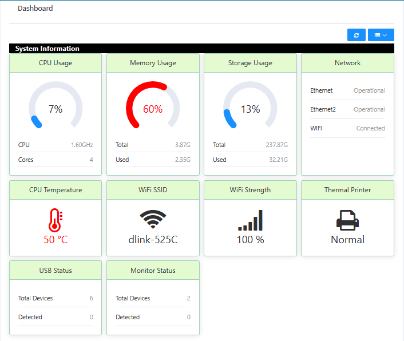Select the CPU Usage card header
The height and width of the screenshot is (341, 404).
56,63
